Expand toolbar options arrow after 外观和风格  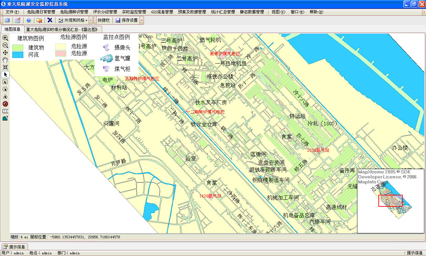coord(91,20)
